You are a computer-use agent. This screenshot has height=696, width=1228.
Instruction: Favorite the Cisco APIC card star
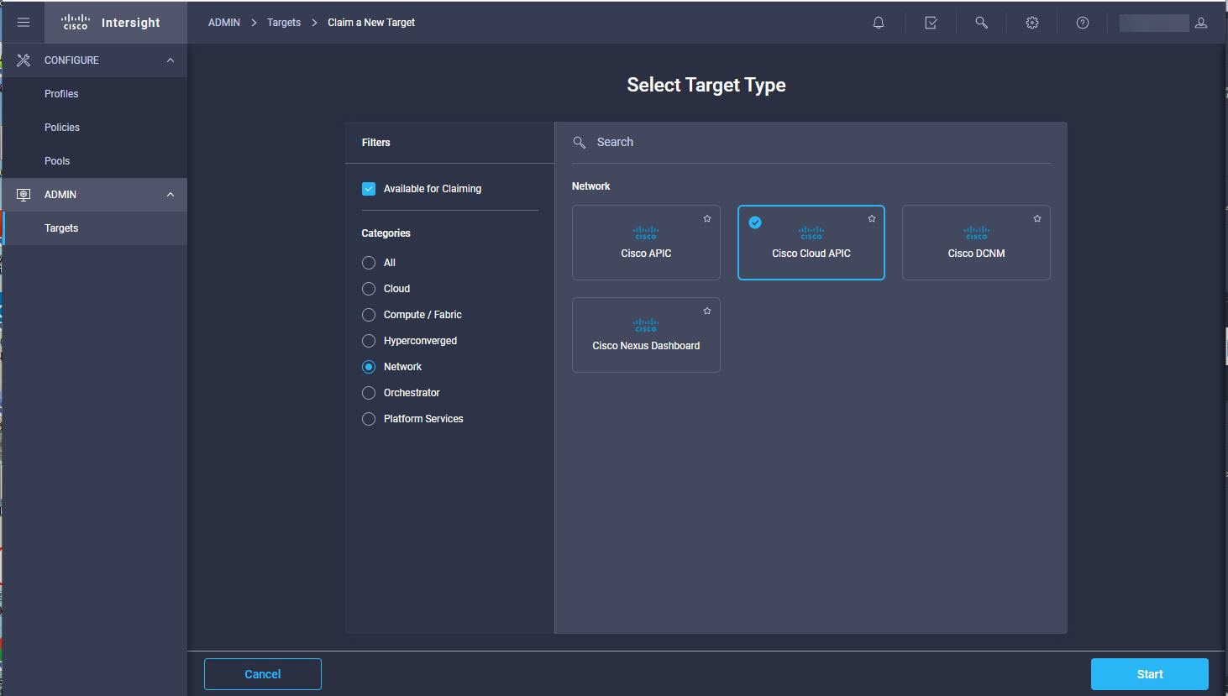[x=707, y=218]
